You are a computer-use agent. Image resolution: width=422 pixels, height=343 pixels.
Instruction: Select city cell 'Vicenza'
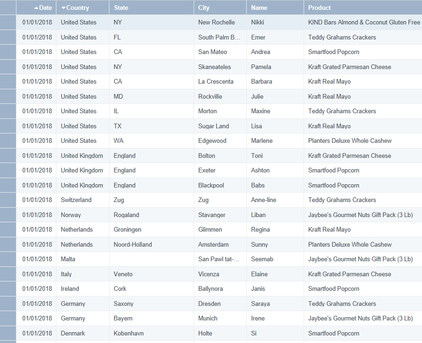(x=220, y=274)
